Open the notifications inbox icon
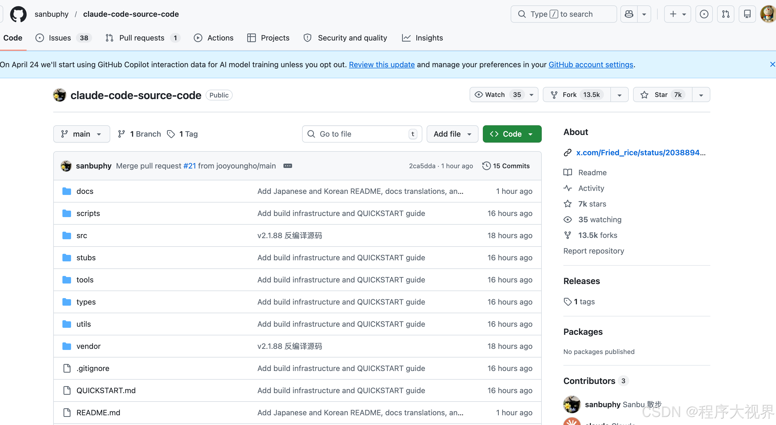Screen dimensions: 776x425 click(747, 14)
